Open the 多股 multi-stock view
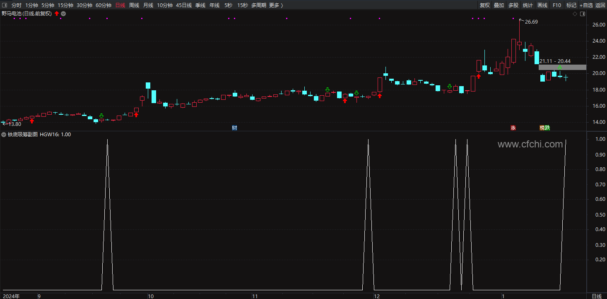 click(513, 5)
